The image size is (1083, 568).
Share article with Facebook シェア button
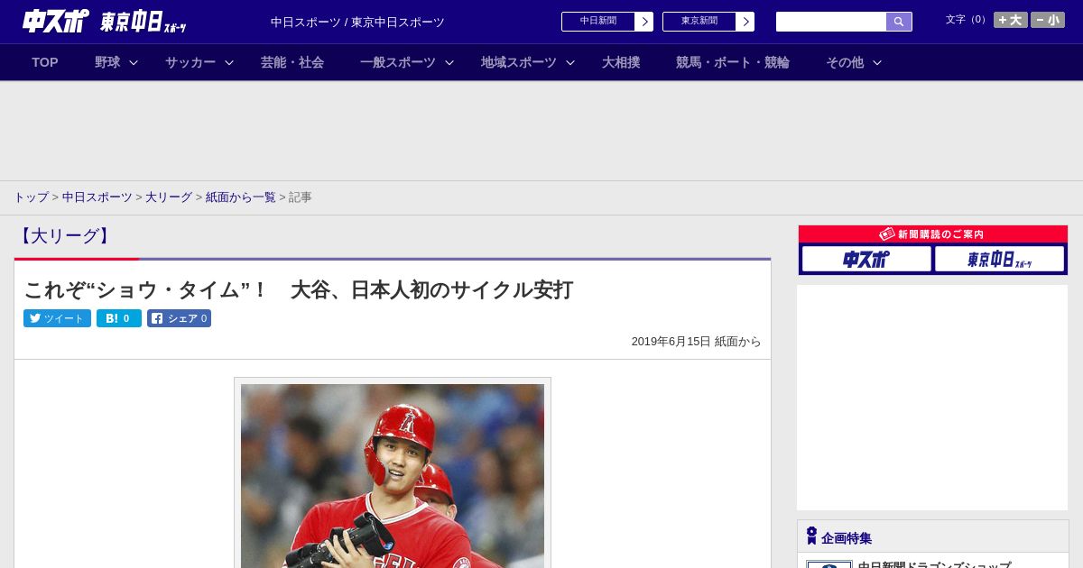tap(179, 318)
